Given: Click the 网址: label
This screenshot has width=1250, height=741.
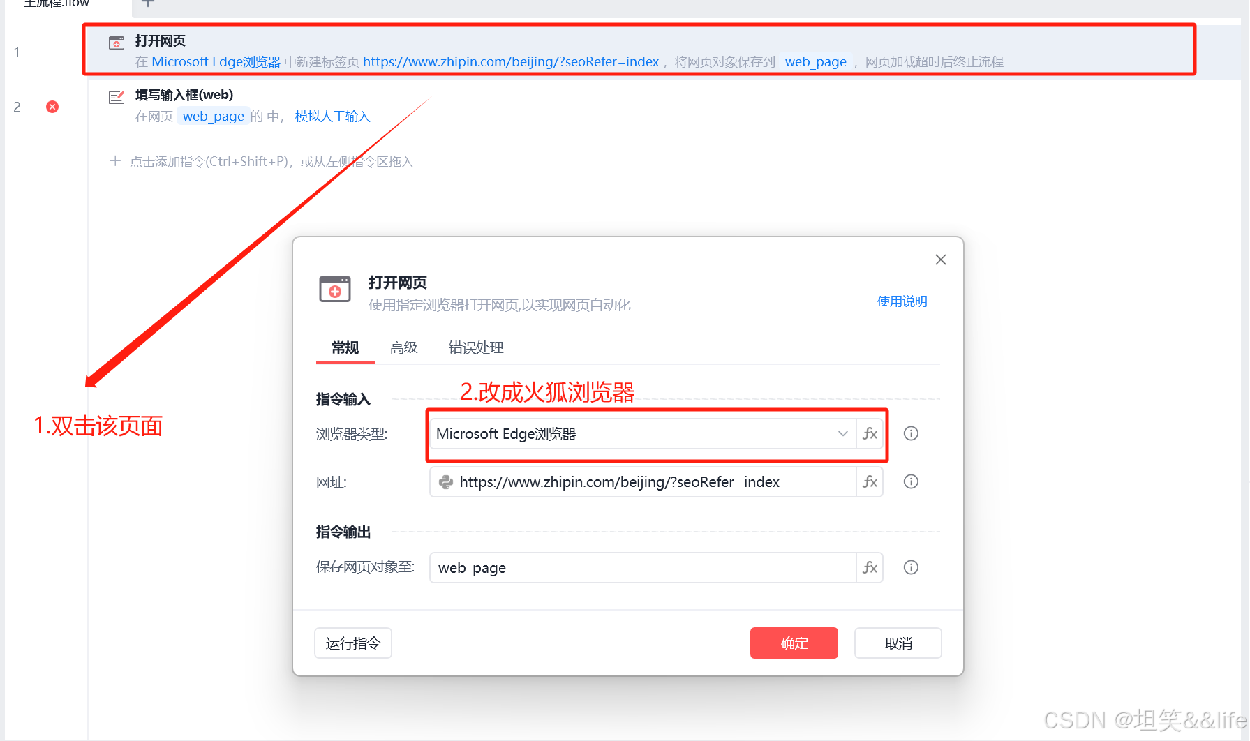Looking at the screenshot, I should click(332, 482).
